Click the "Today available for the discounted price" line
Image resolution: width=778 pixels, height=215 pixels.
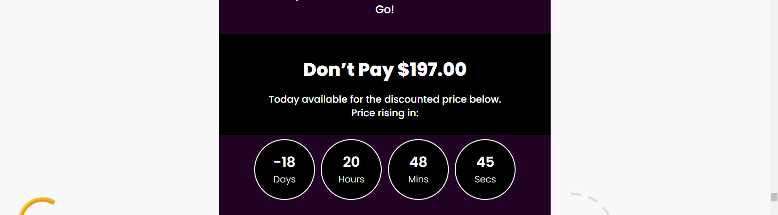(x=385, y=99)
